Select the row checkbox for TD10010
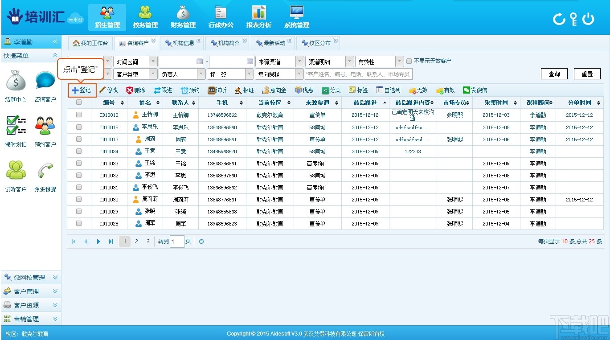610x340 pixels. click(x=79, y=115)
